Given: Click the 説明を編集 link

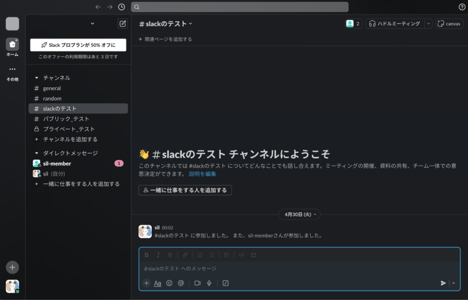Looking at the screenshot, I should pyautogui.click(x=202, y=174).
